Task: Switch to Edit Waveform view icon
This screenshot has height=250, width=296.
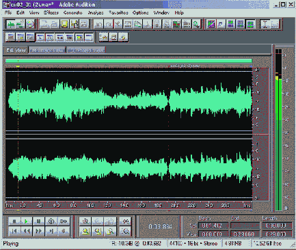Action: coord(10,24)
